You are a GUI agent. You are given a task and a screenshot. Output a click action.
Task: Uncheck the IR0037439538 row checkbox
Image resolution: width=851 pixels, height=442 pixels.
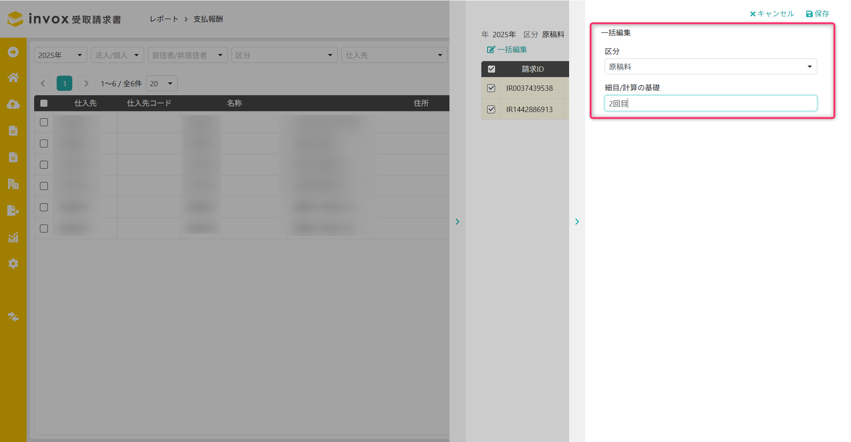(x=491, y=88)
